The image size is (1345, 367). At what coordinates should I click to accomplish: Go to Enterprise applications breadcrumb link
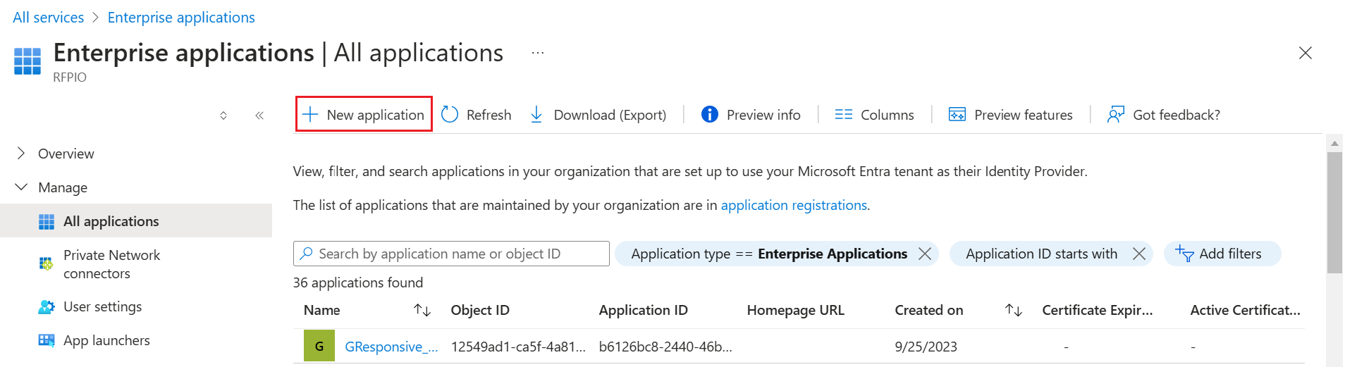pyautogui.click(x=181, y=17)
